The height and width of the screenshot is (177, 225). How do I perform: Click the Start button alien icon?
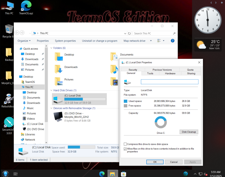[6, 174]
